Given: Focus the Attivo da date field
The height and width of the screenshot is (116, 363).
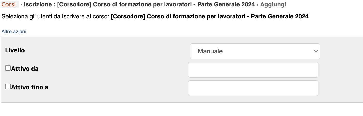Looking at the screenshot, I should pyautogui.click(x=253, y=70).
